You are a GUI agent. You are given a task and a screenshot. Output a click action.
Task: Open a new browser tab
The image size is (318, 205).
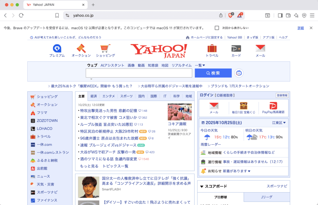click(x=93, y=5)
